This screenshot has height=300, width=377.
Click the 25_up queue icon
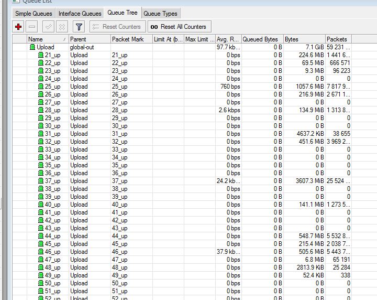point(41,87)
